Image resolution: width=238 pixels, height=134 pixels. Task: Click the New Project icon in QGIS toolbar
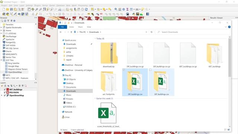click(4, 9)
